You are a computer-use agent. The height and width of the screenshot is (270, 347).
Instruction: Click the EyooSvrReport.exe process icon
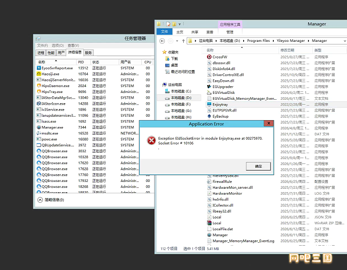tap(39, 68)
